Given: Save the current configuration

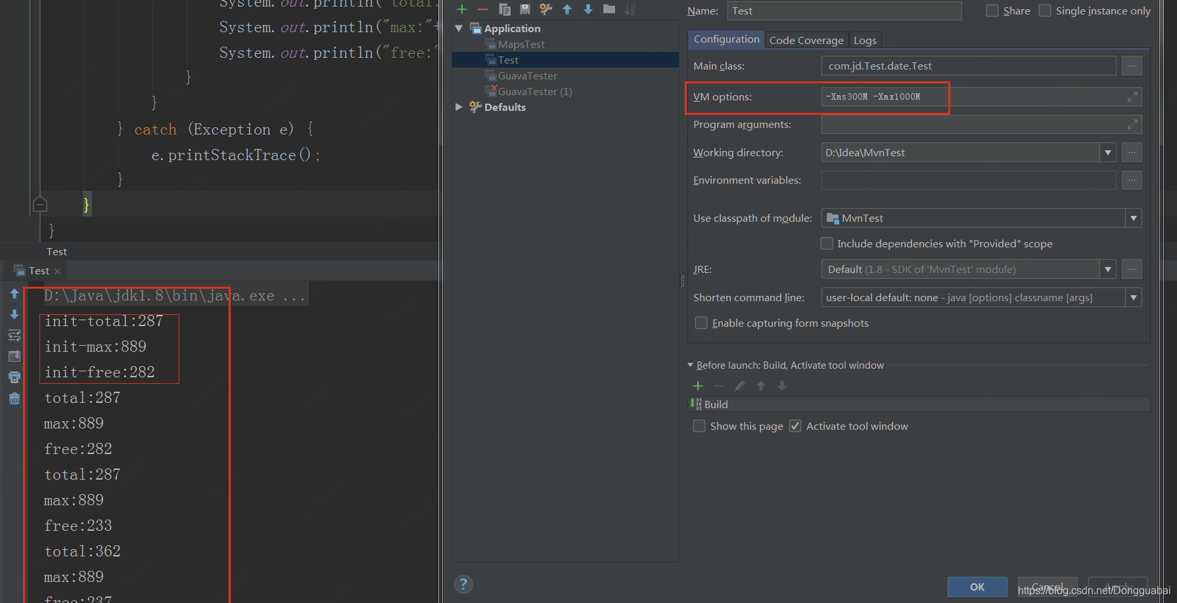Looking at the screenshot, I should (x=524, y=9).
